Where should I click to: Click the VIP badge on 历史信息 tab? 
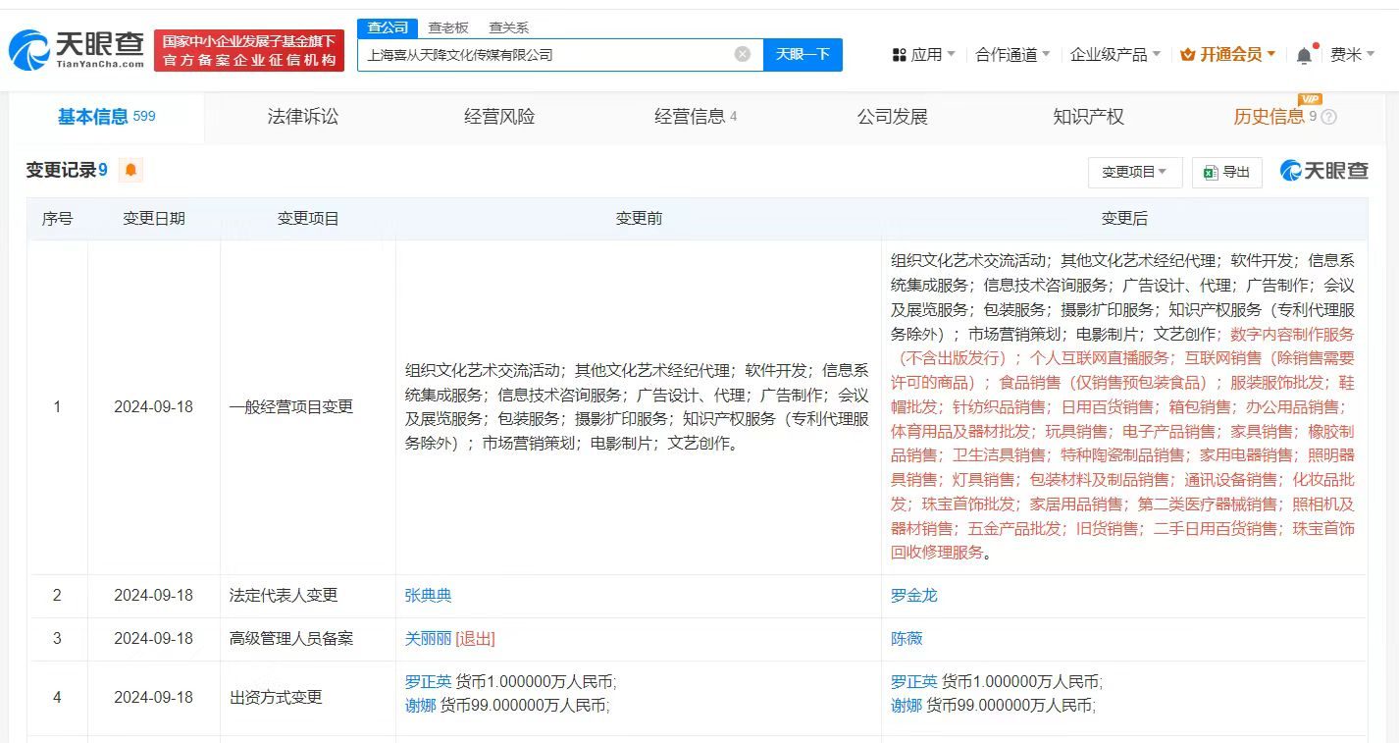click(x=1310, y=99)
